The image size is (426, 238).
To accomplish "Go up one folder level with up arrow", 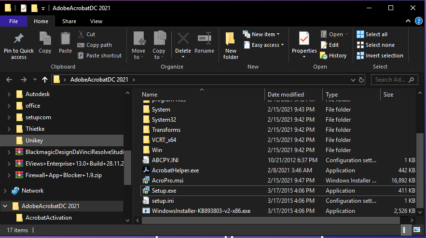I will point(45,80).
